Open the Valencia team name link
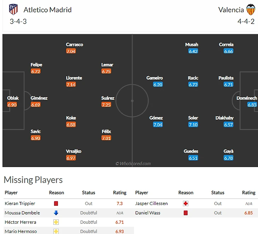 pos(231,10)
